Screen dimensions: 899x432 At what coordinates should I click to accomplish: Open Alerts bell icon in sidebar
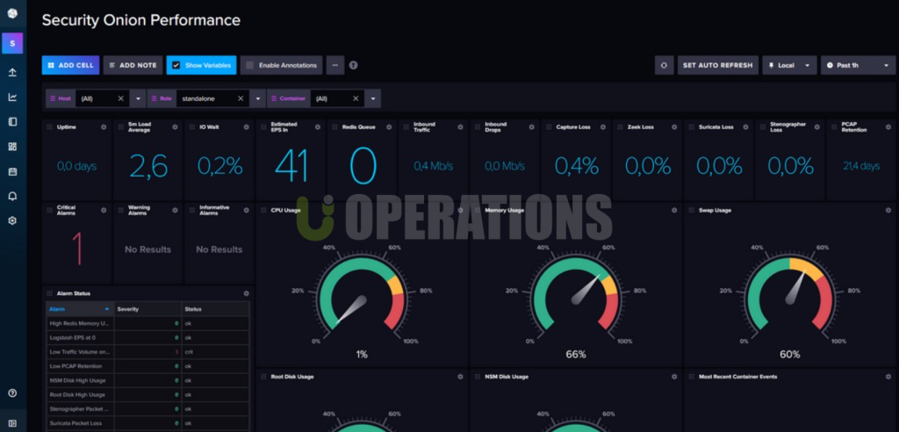click(12, 196)
